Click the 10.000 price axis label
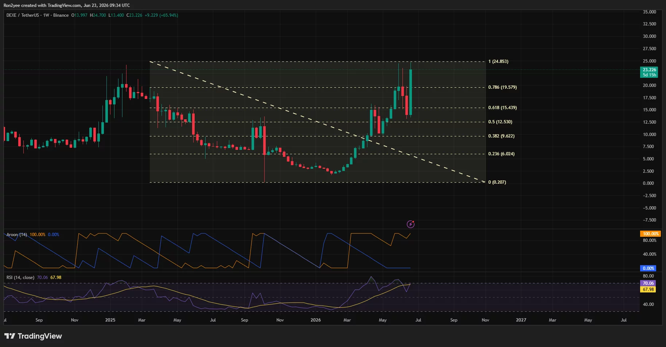This screenshot has width=666, height=347. pyautogui.click(x=649, y=135)
